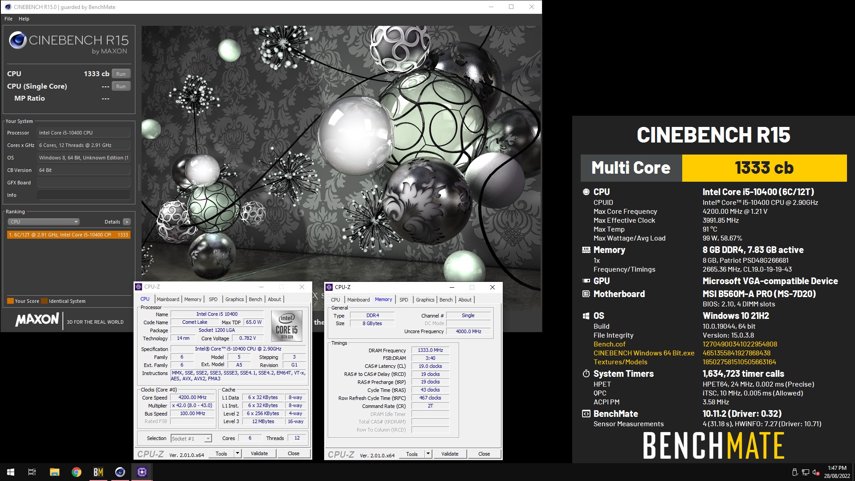855x481 pixels.
Task: Switch to CPU tab in right CPU-Z
Action: (x=335, y=300)
